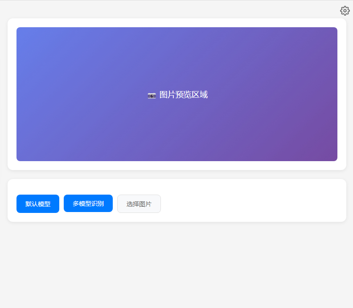Click the gray outlined 选择图片 button
The width and height of the screenshot is (353, 308).
pos(139,204)
